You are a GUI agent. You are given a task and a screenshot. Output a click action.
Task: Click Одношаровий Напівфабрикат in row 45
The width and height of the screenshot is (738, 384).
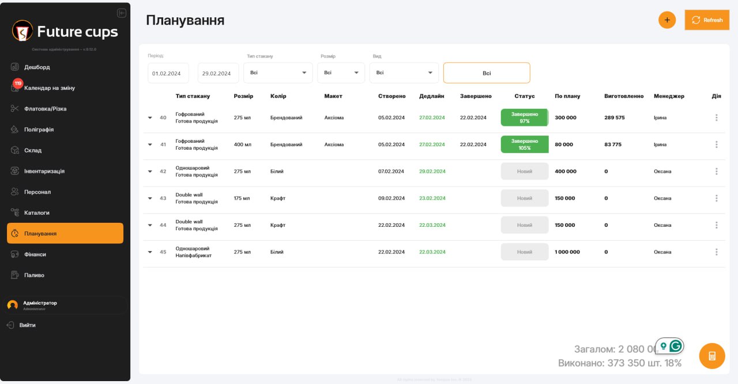(x=193, y=252)
